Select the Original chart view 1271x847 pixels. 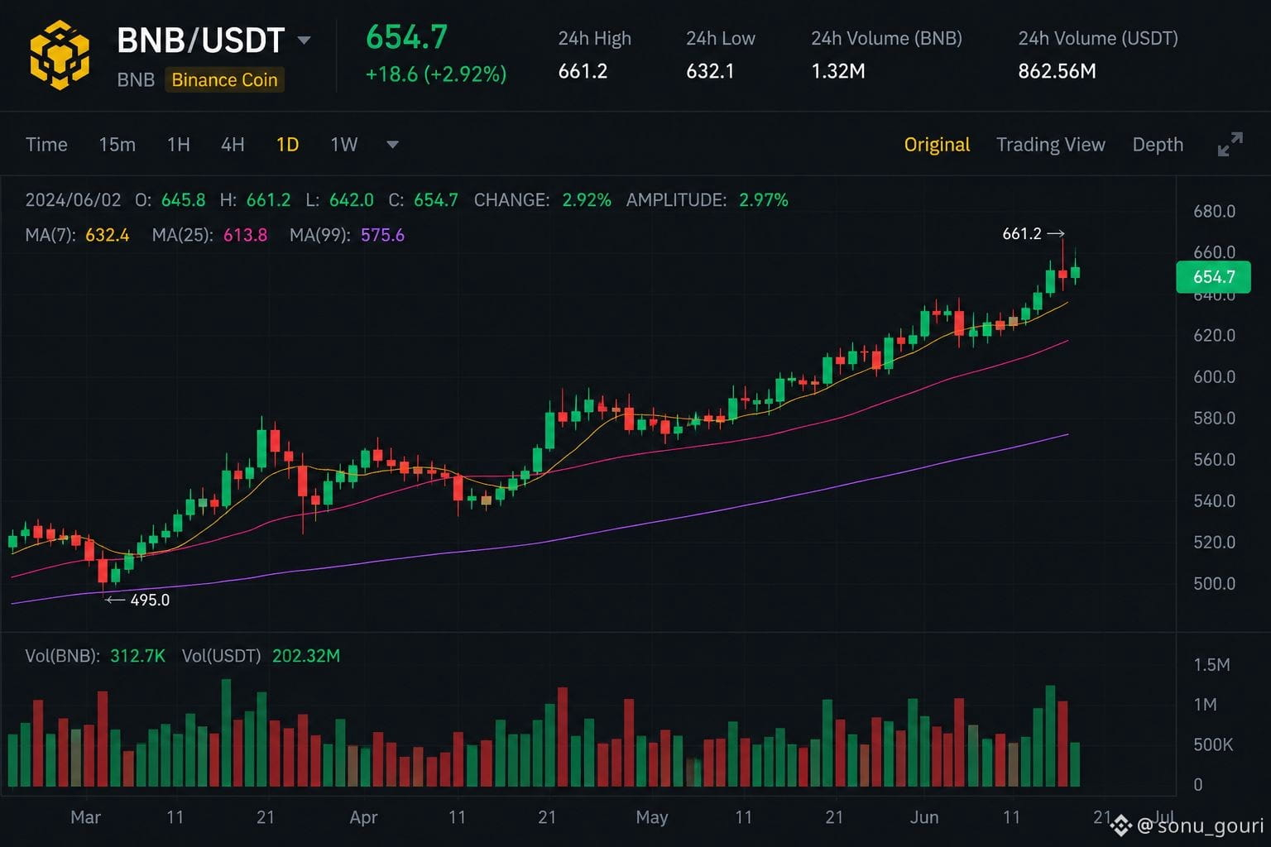(x=937, y=145)
